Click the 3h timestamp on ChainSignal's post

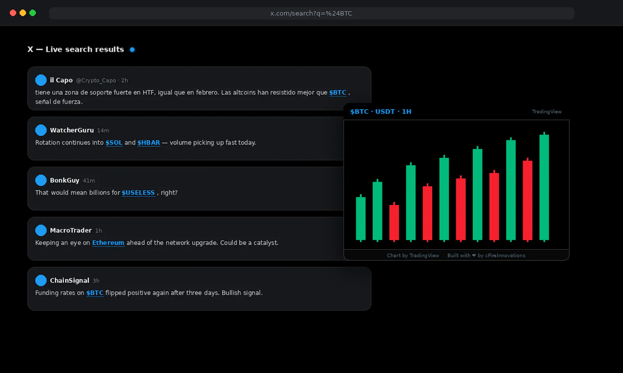click(96, 281)
